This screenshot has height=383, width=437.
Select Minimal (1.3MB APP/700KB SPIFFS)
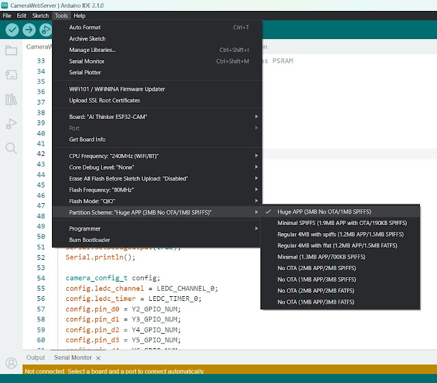(341, 257)
